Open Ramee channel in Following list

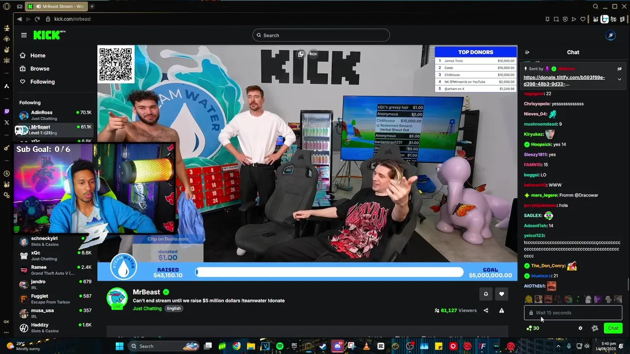point(55,270)
